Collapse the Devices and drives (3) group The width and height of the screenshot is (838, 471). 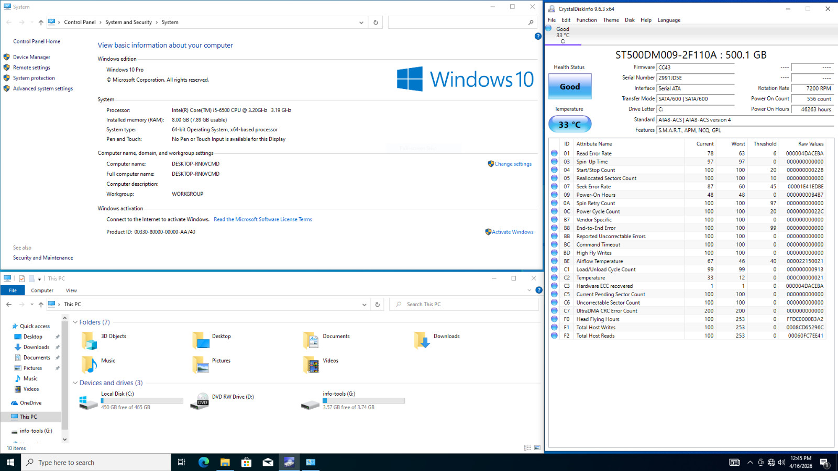coord(75,383)
